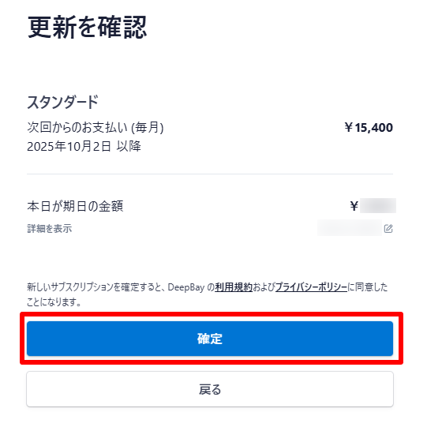Screen dimensions: 427x427
Task: Click the yen symbol before the blurred amount
Action: (x=354, y=206)
